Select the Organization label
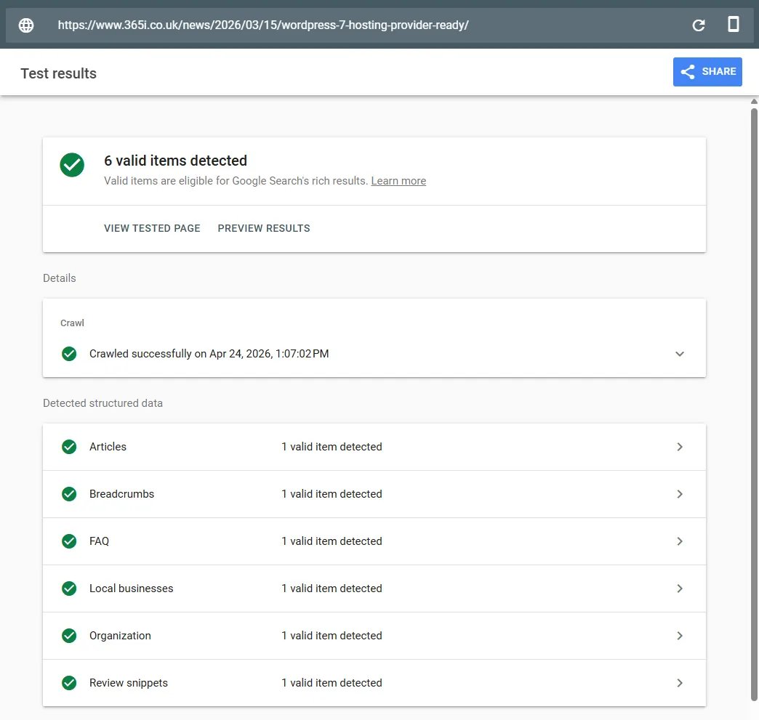Image resolution: width=759 pixels, height=720 pixels. pyautogui.click(x=120, y=636)
